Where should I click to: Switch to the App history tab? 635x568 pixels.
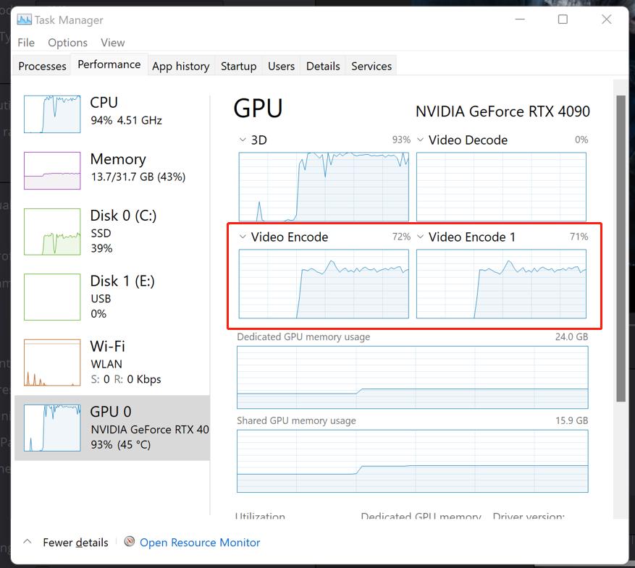click(180, 66)
